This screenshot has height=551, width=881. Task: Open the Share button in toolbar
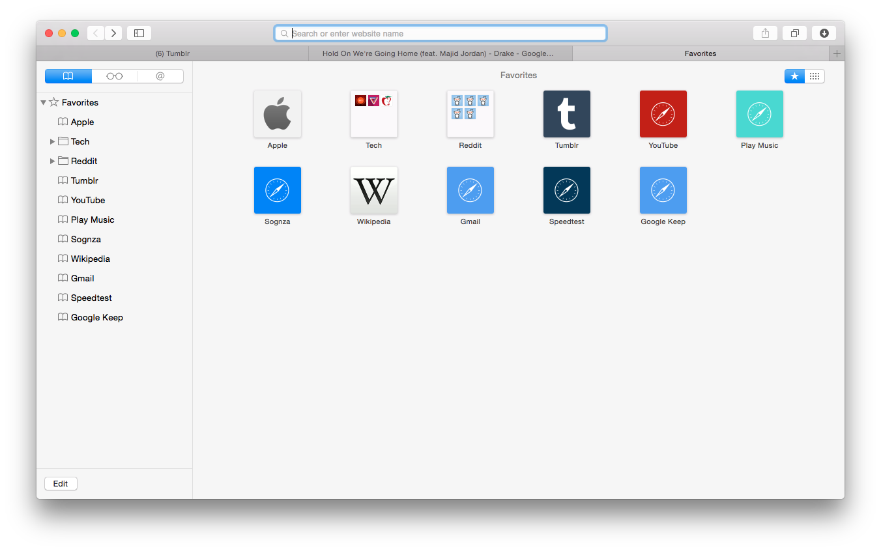coord(766,33)
